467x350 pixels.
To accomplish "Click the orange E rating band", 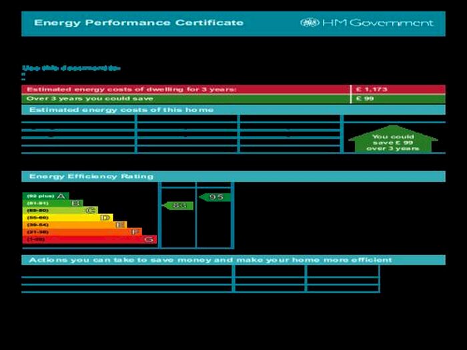I will (74, 225).
